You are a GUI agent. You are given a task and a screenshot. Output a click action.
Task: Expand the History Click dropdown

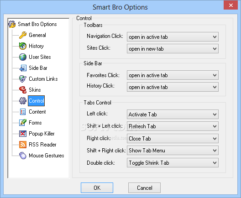pos(173,87)
